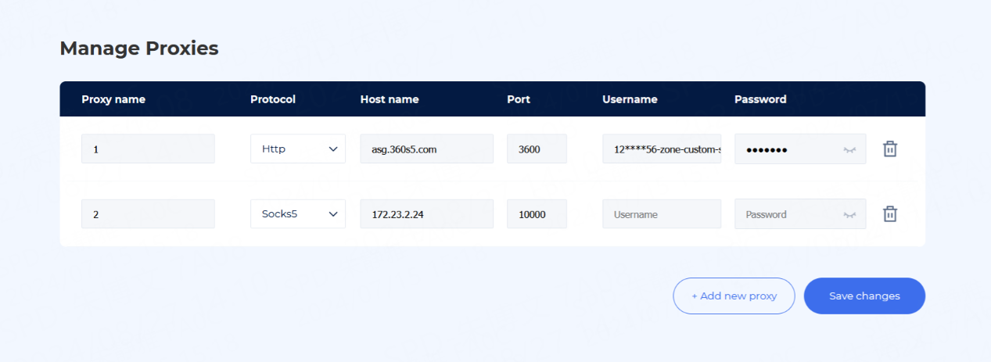
Task: Select the proxy name field containing 2
Action: (x=148, y=213)
